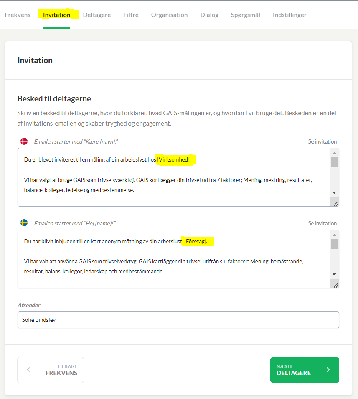Open Se invitation link for Swedish email
Screen dimensions: 358x399
(x=322, y=223)
